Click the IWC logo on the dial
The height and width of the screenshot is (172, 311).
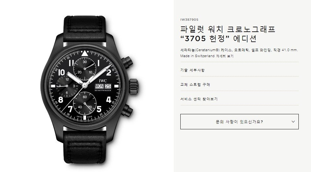pyautogui.click(x=103, y=81)
